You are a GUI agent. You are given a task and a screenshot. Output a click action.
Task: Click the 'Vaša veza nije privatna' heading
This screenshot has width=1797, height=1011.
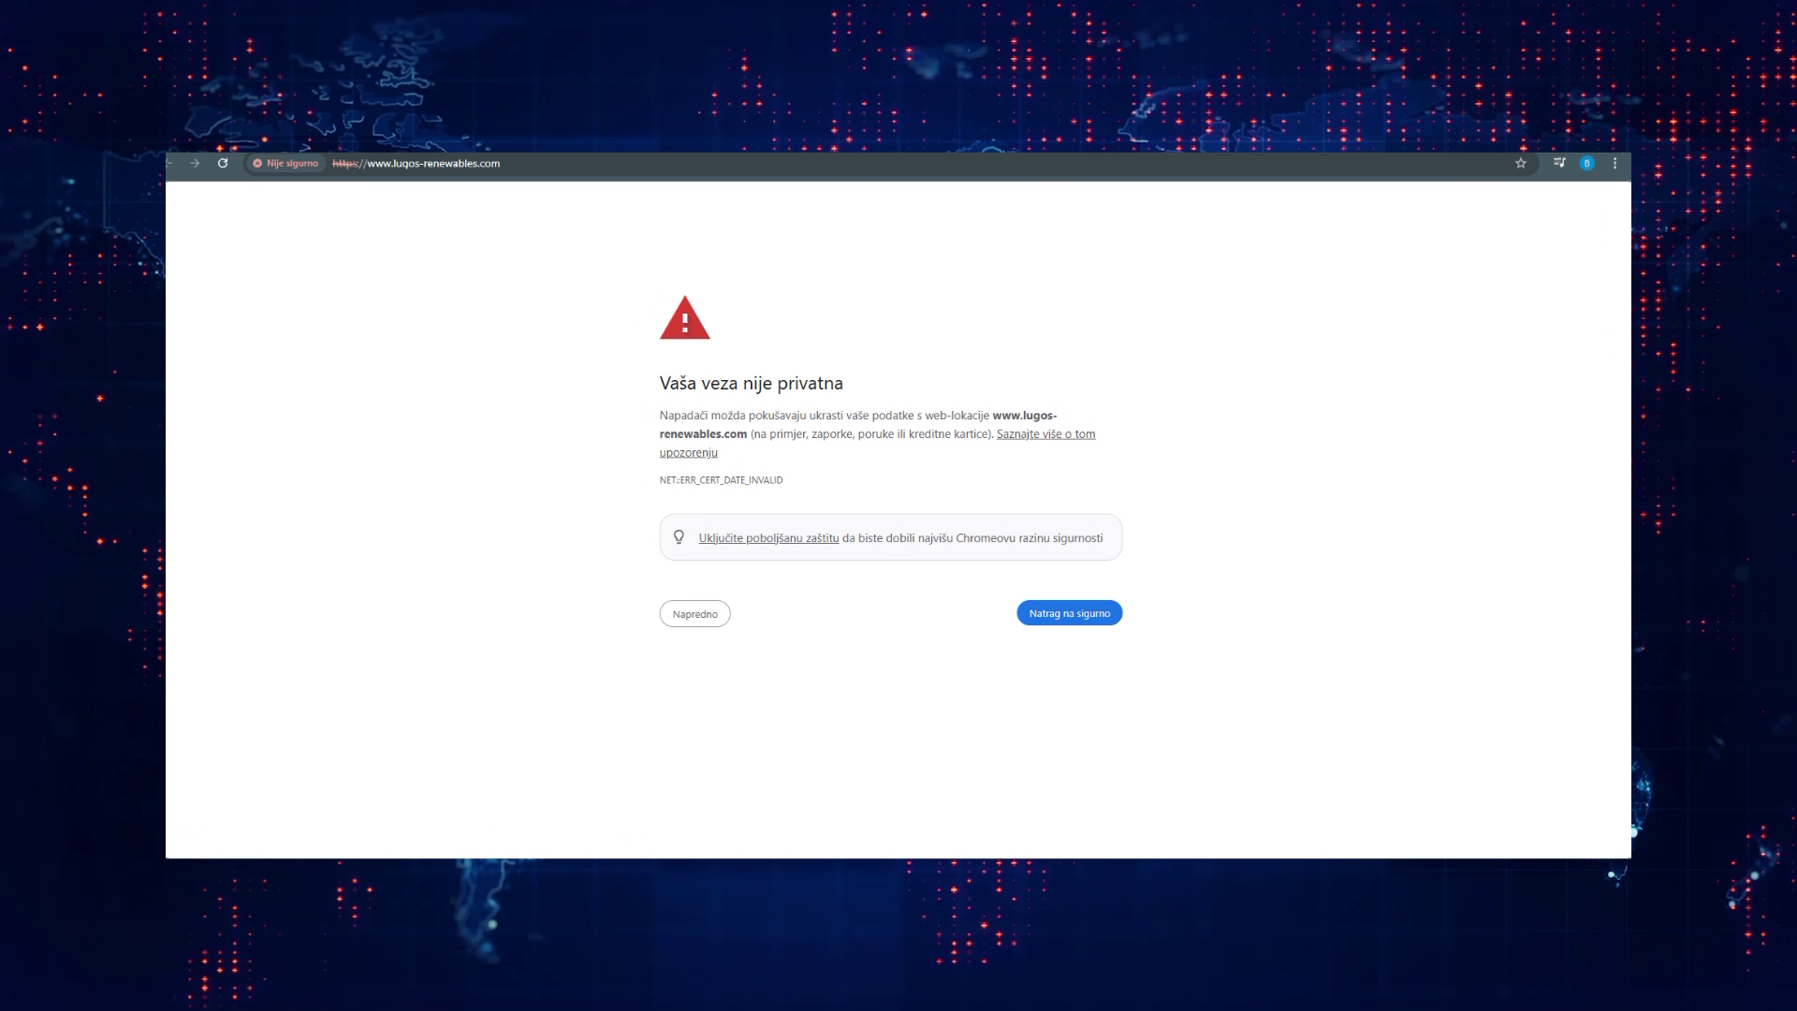pos(751,383)
